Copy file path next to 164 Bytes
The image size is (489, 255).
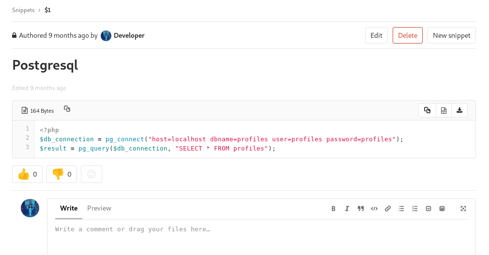(67, 109)
